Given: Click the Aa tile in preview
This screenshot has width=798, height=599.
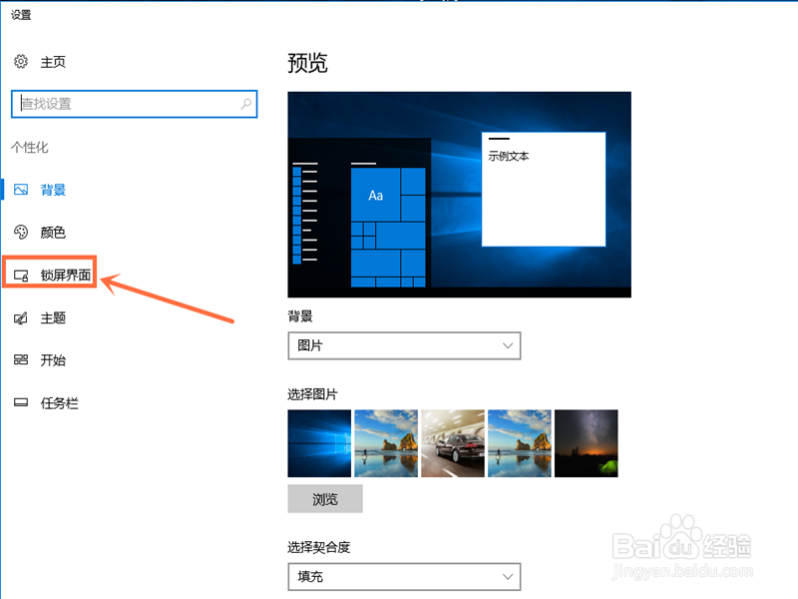Looking at the screenshot, I should click(x=376, y=195).
